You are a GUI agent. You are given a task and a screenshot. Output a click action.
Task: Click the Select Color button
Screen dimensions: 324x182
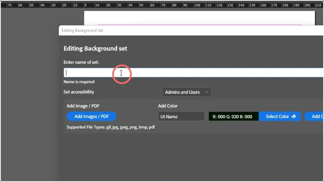(280, 116)
